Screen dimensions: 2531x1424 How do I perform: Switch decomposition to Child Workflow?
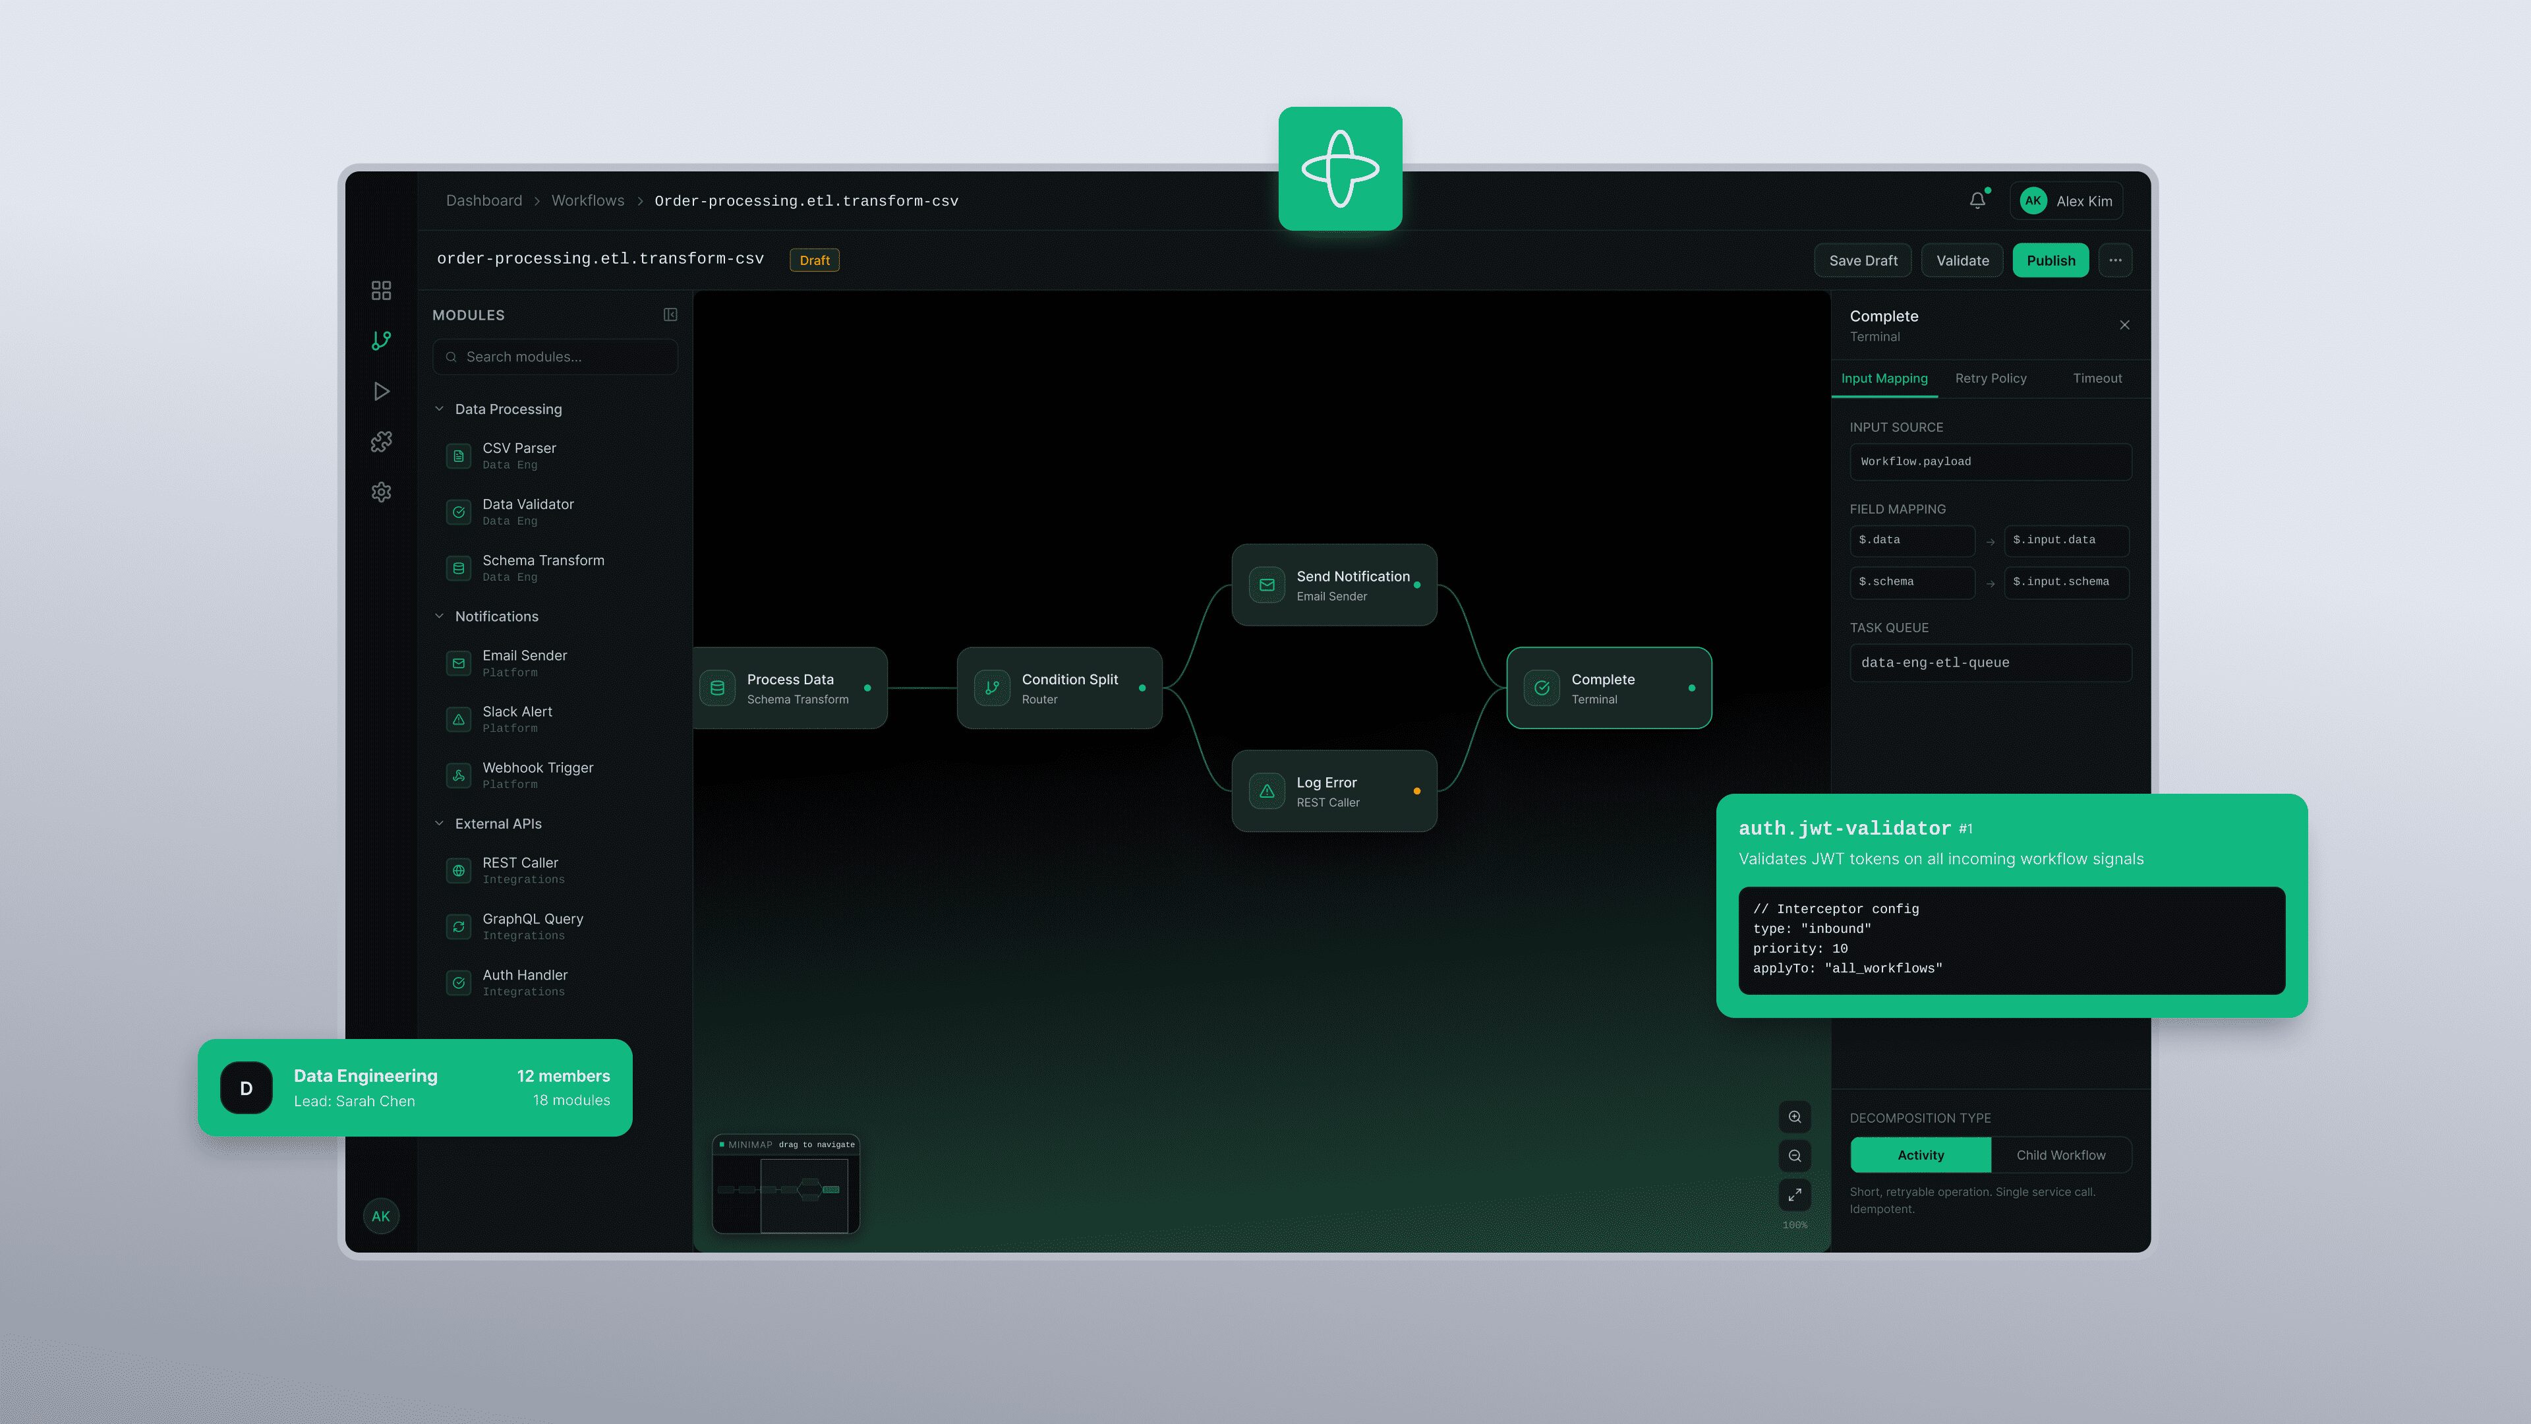coord(2060,1155)
